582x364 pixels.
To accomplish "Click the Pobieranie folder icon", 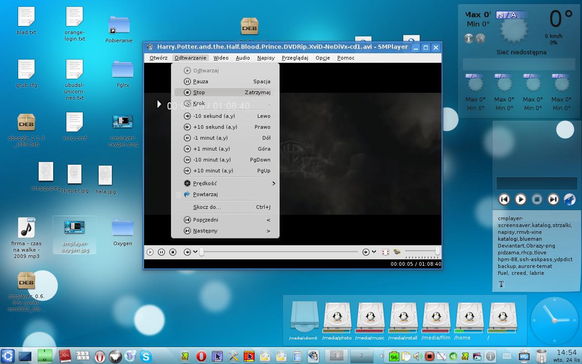I will coord(119,25).
